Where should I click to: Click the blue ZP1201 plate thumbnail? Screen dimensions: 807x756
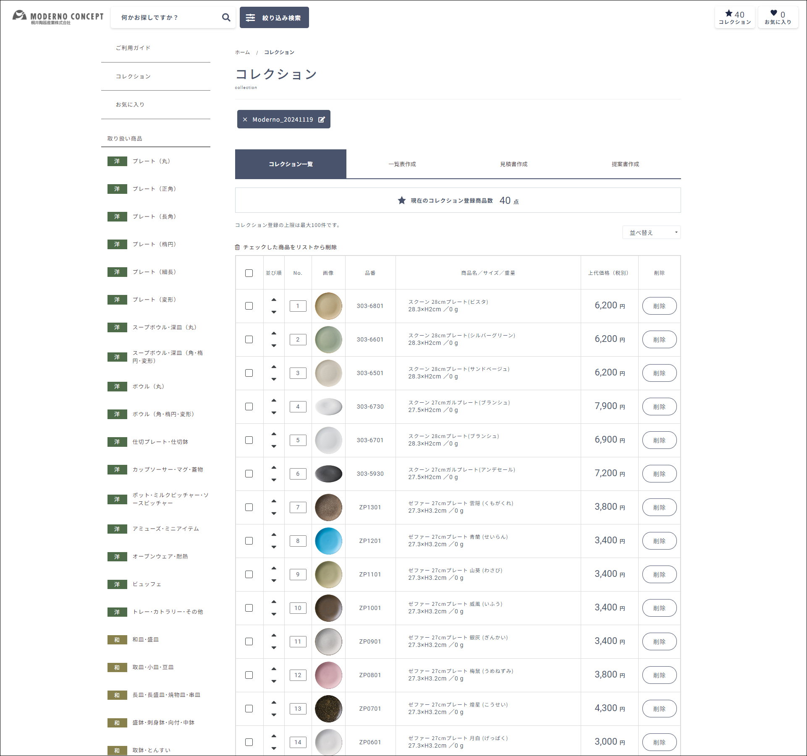click(x=328, y=541)
